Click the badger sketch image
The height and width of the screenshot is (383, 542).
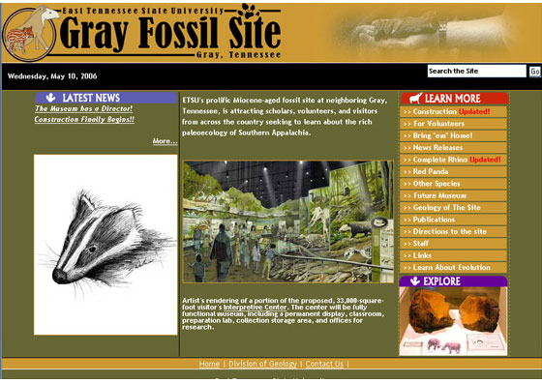point(105,245)
